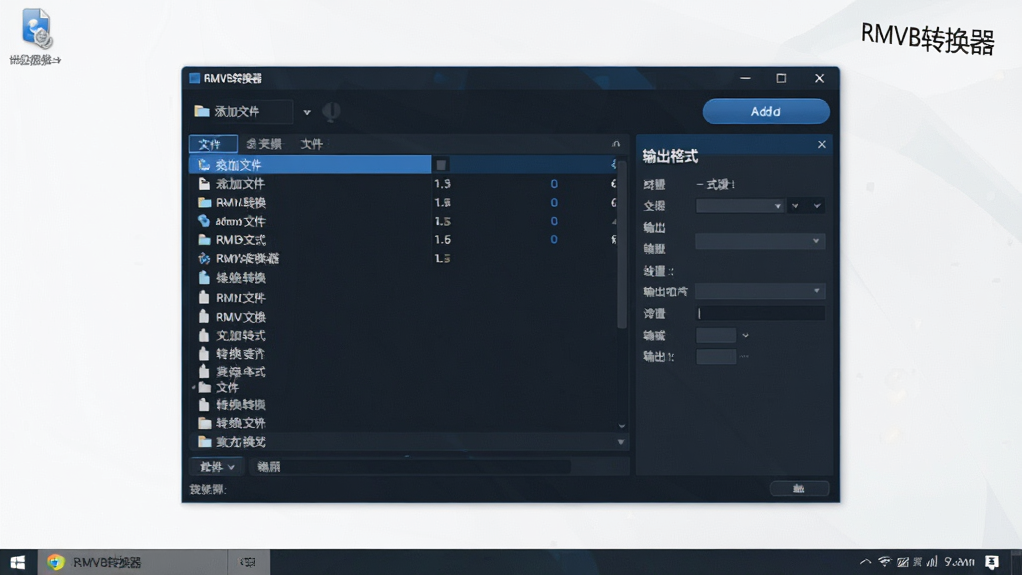Tick the checkbox in the highlighted row

[x=441, y=165]
